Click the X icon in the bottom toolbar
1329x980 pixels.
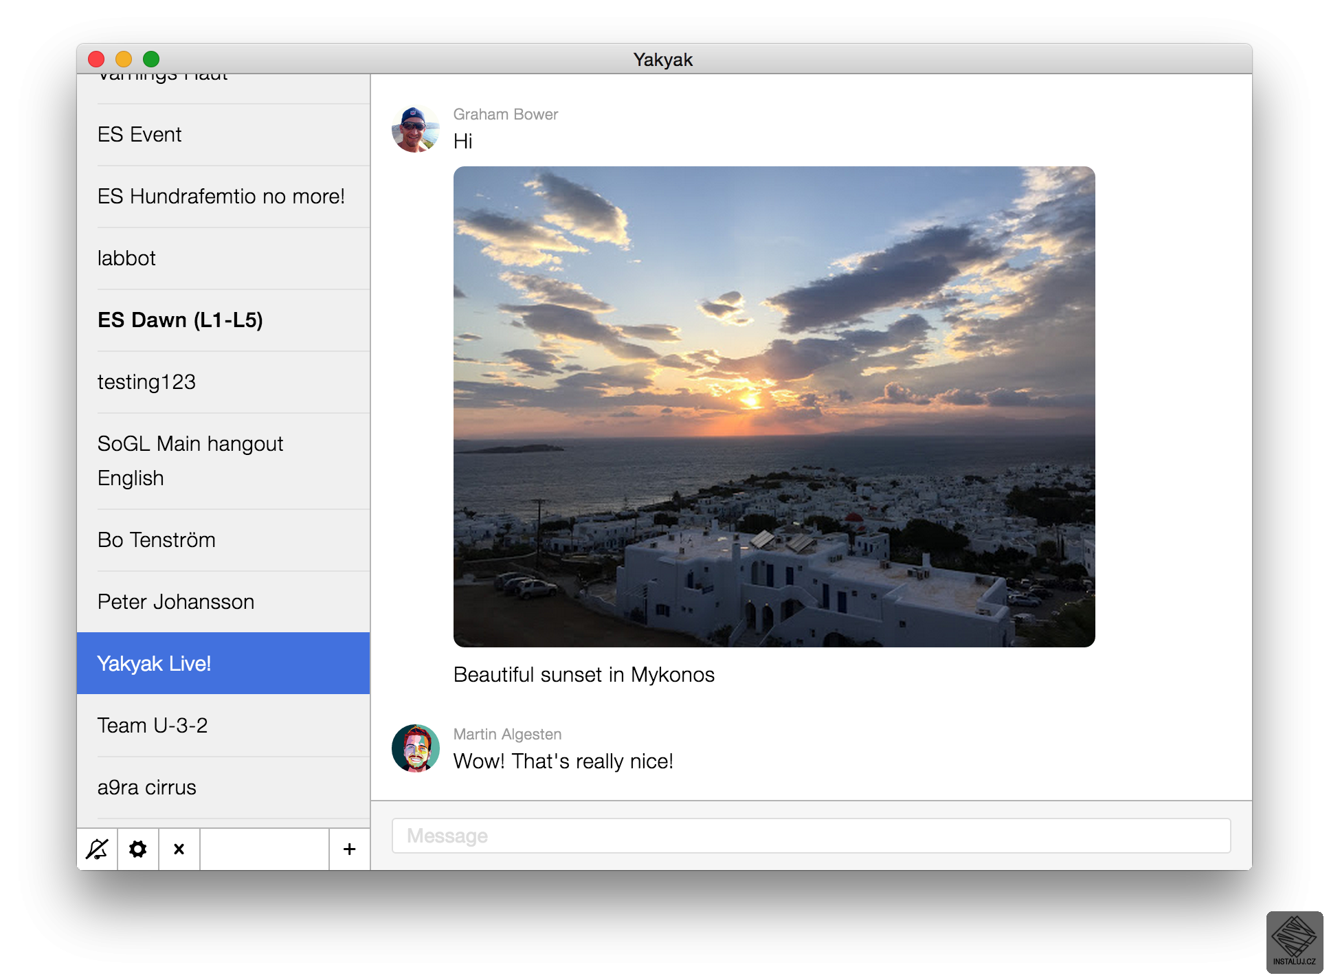pyautogui.click(x=179, y=849)
